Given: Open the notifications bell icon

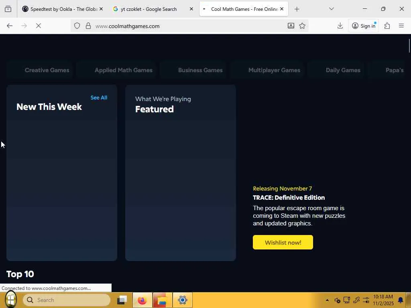Looking at the screenshot, I should [401, 300].
